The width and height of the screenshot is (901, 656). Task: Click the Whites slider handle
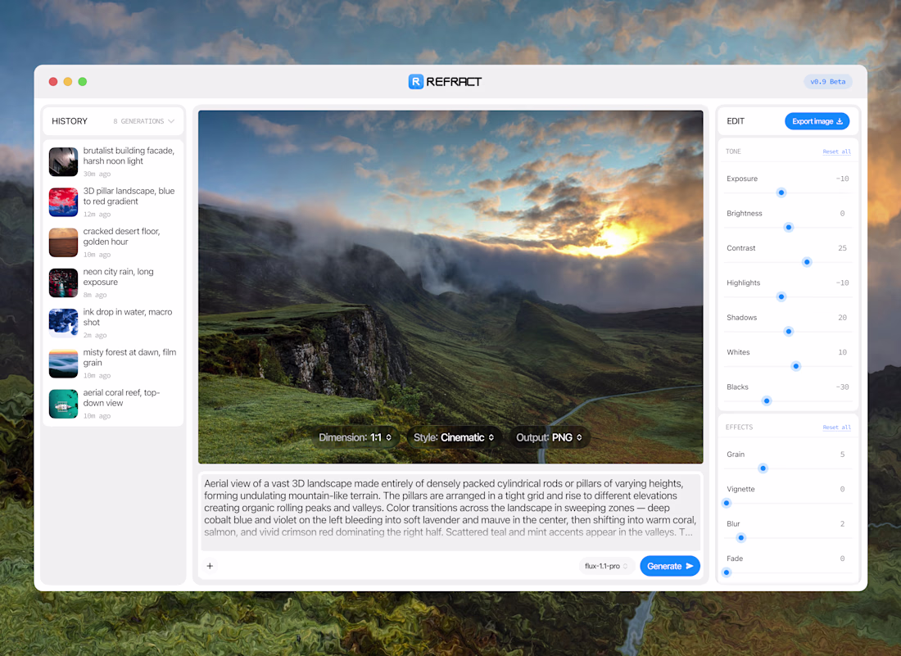pyautogui.click(x=796, y=366)
